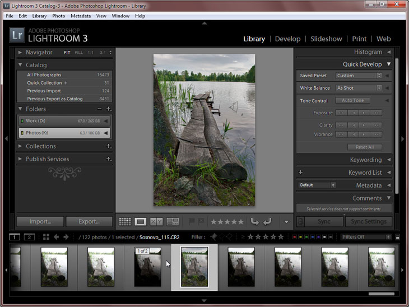This screenshot has width=409, height=307.
Task: Click the Auto Tone button
Action: [352, 100]
